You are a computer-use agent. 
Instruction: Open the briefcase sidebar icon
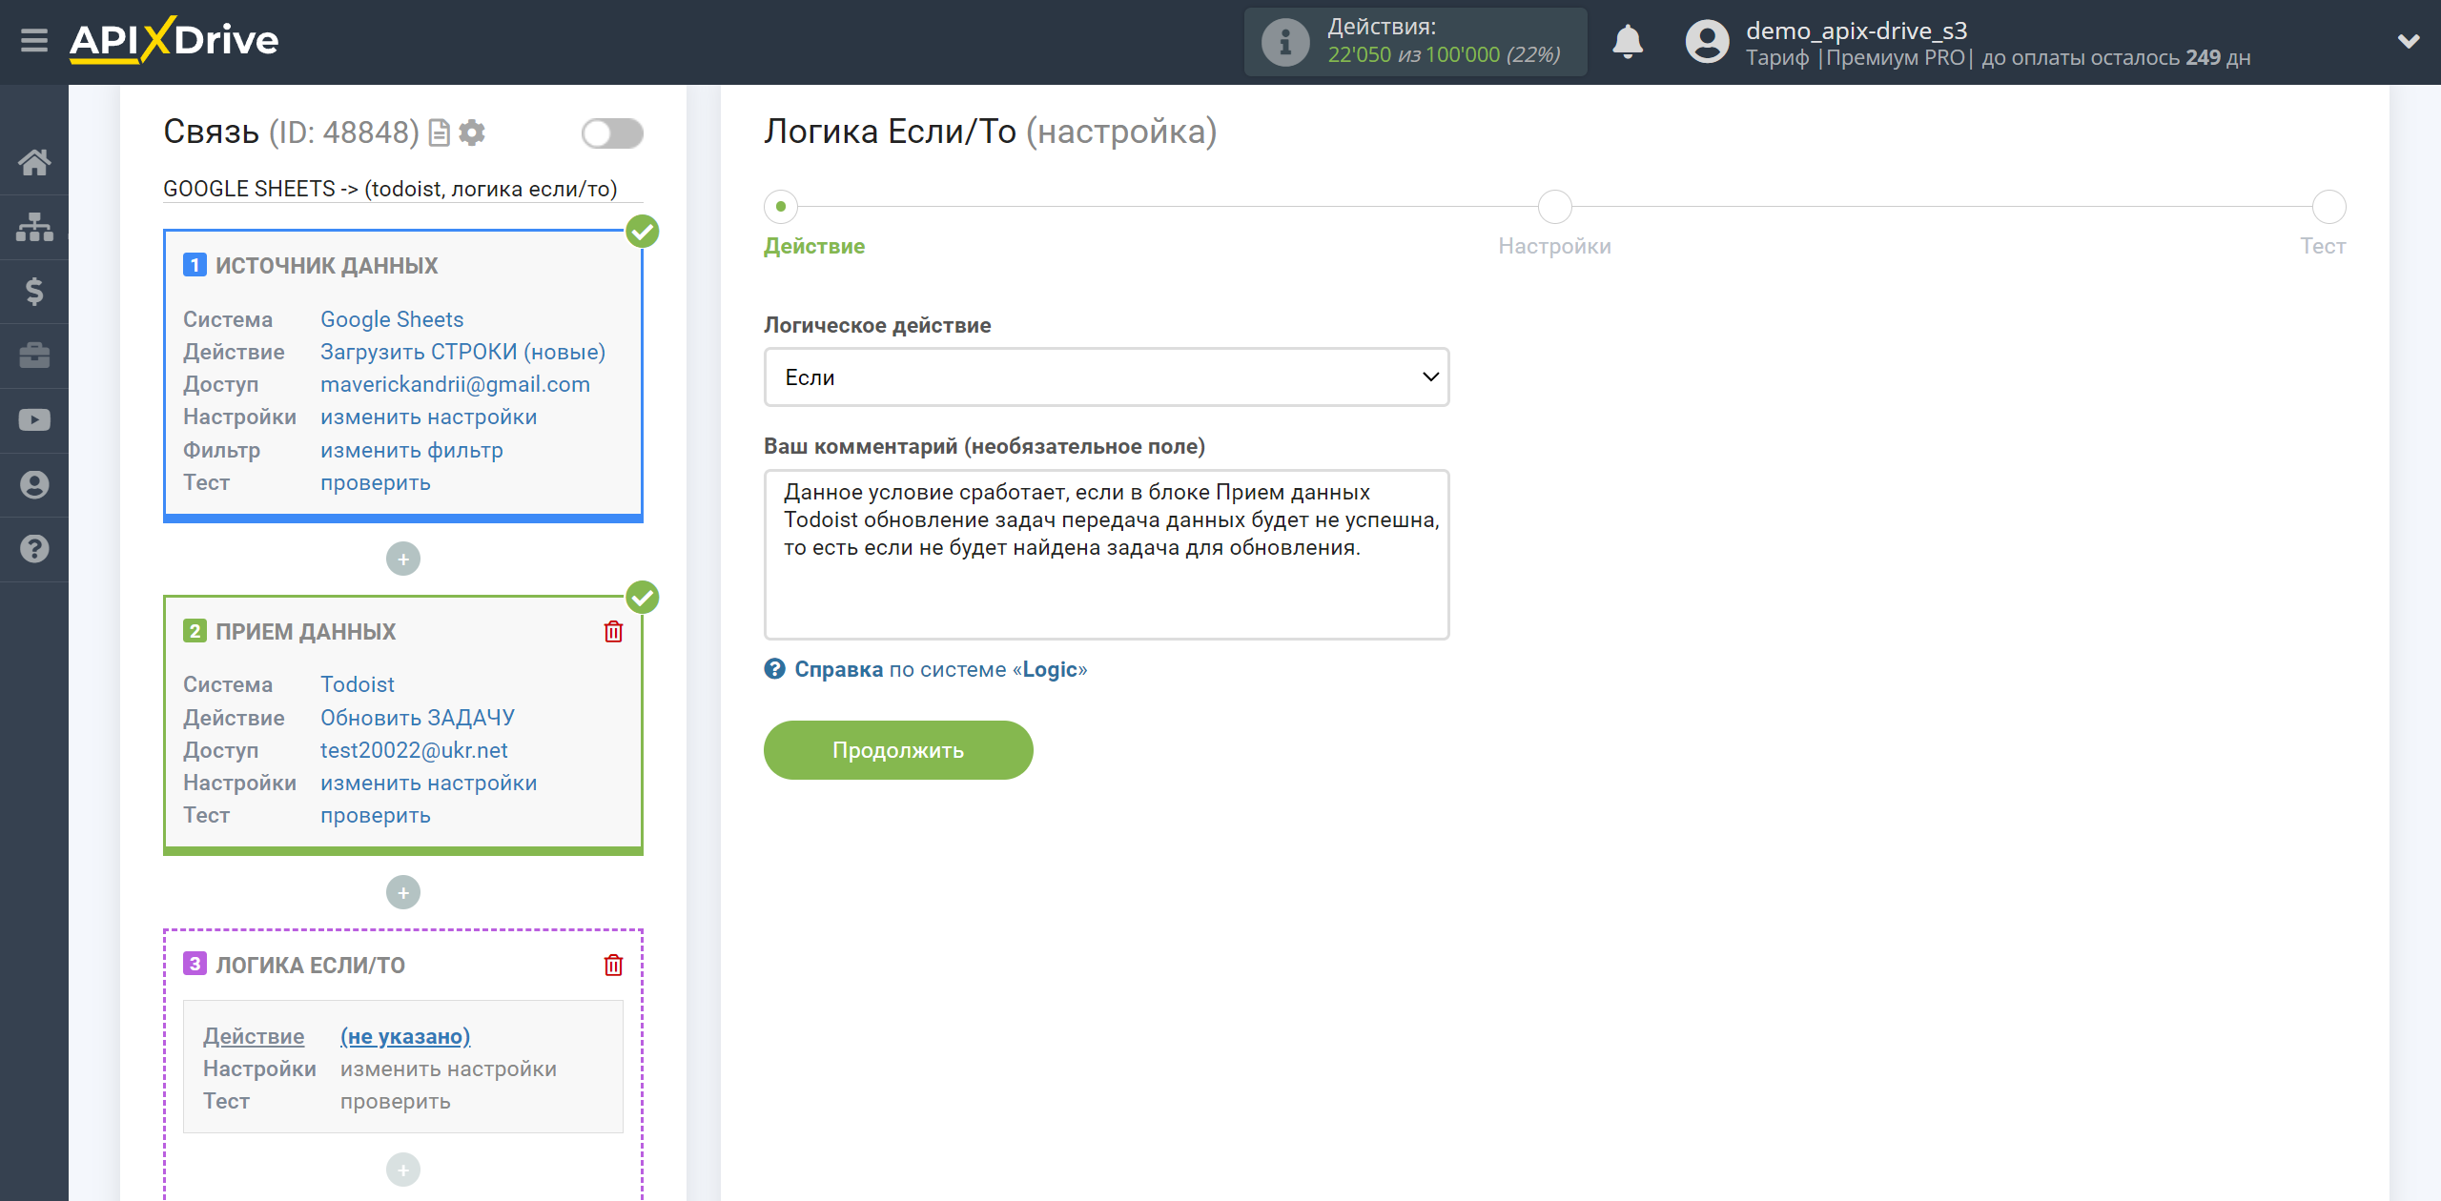34,356
